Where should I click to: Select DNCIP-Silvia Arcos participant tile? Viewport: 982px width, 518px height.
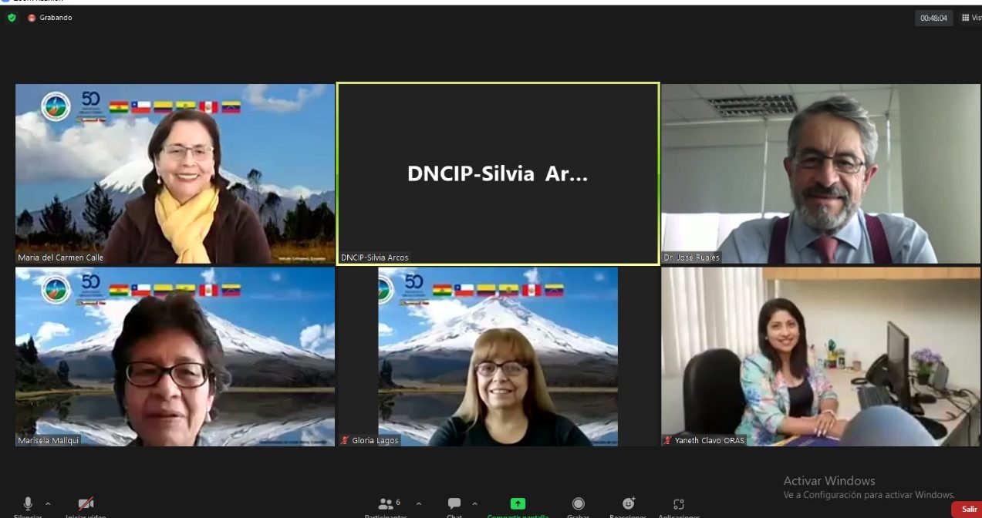[498, 173]
